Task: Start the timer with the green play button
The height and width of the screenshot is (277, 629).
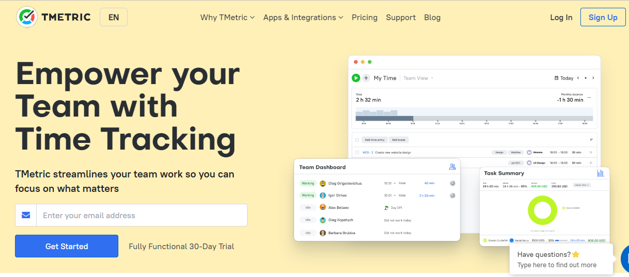Action: (x=356, y=78)
